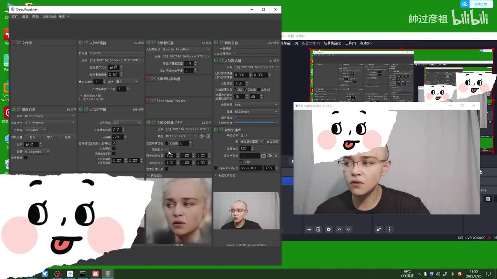Click the info icon beside Millie Park model
The width and height of the screenshot is (497, 279).
pos(208,136)
